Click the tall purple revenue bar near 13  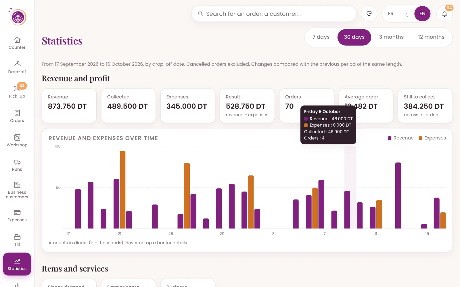pyautogui.click(x=398, y=195)
